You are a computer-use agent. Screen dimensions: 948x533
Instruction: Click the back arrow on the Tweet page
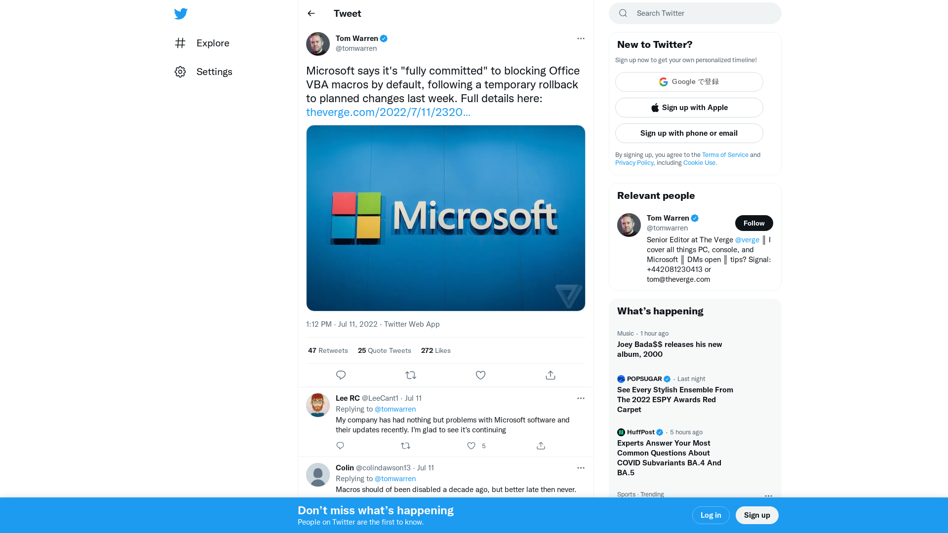point(311,13)
